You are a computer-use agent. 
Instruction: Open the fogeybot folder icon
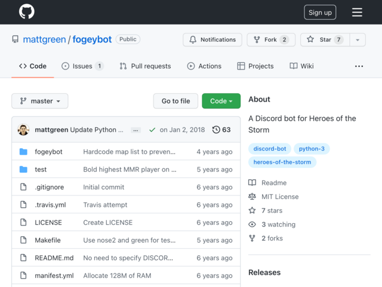[x=23, y=152]
